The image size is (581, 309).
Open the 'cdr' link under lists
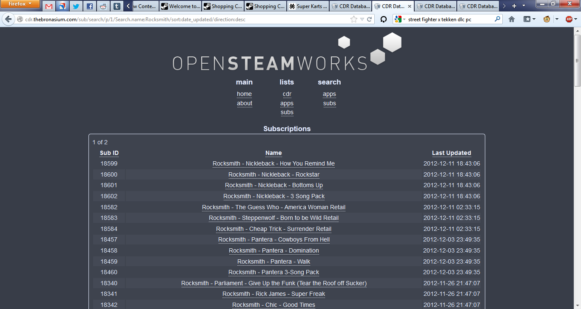click(287, 94)
